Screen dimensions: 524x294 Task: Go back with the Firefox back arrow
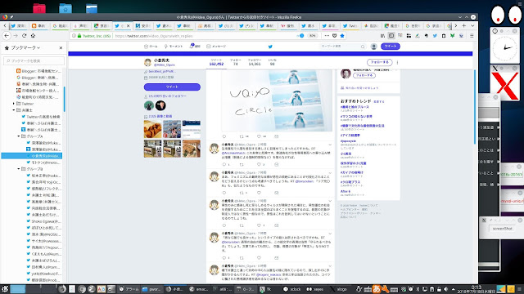[x=7, y=36]
